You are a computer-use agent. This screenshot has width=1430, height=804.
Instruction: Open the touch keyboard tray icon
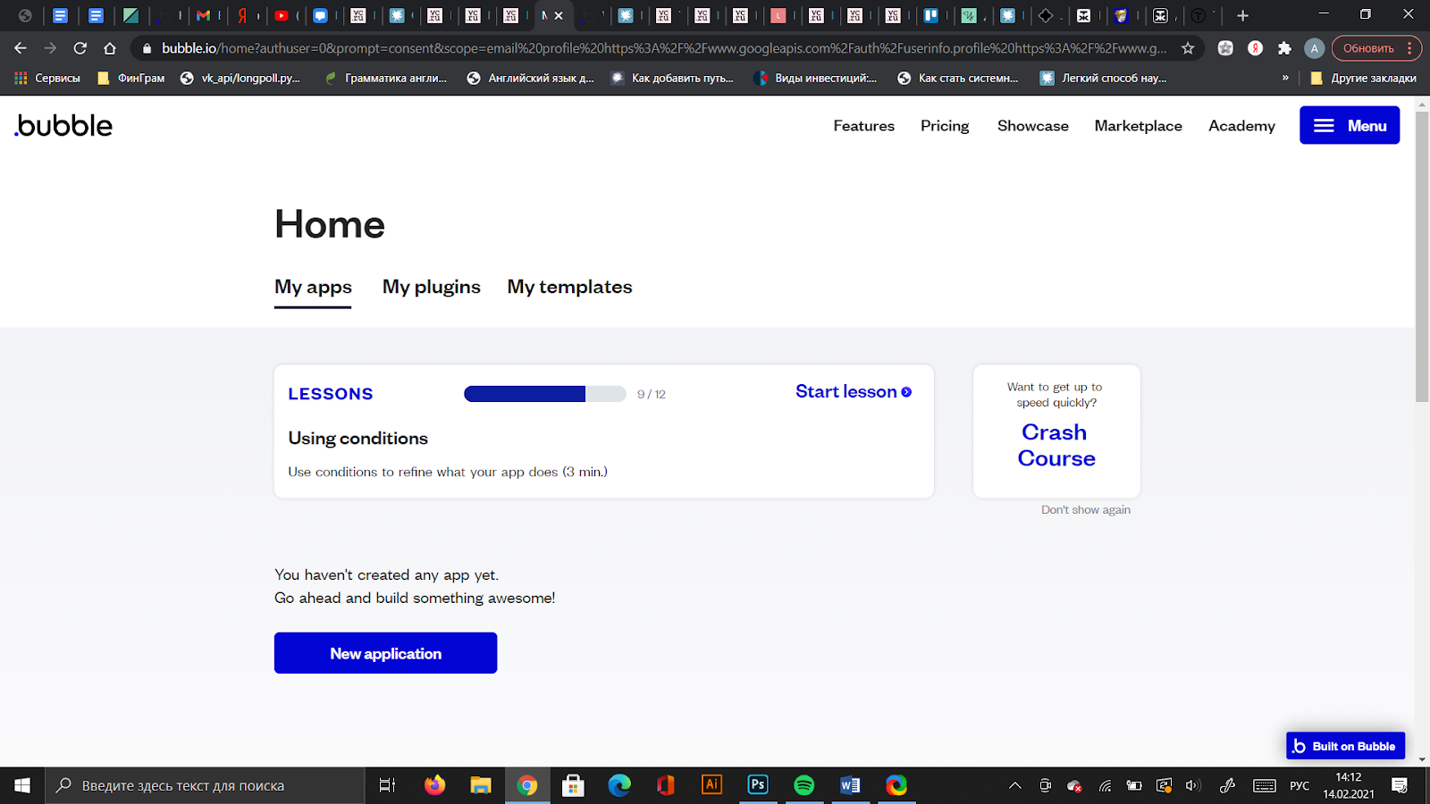1264,786
